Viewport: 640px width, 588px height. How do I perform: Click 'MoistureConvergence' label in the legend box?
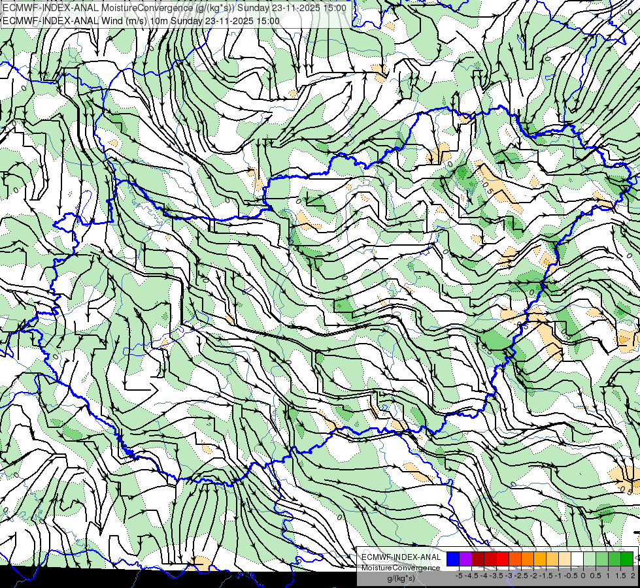pyautogui.click(x=401, y=568)
